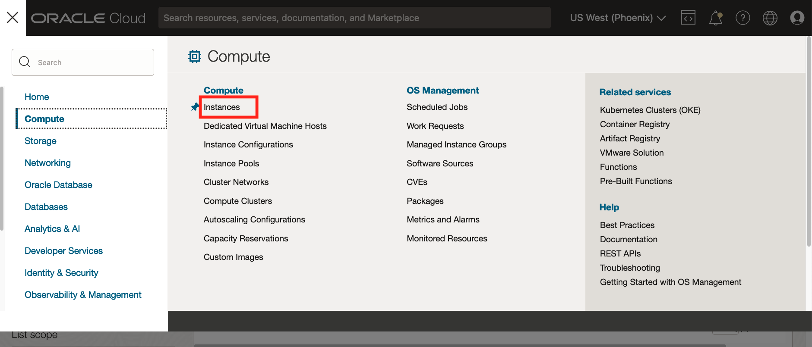Open the Instances link
Viewport: 812px width, 347px height.
(x=222, y=107)
